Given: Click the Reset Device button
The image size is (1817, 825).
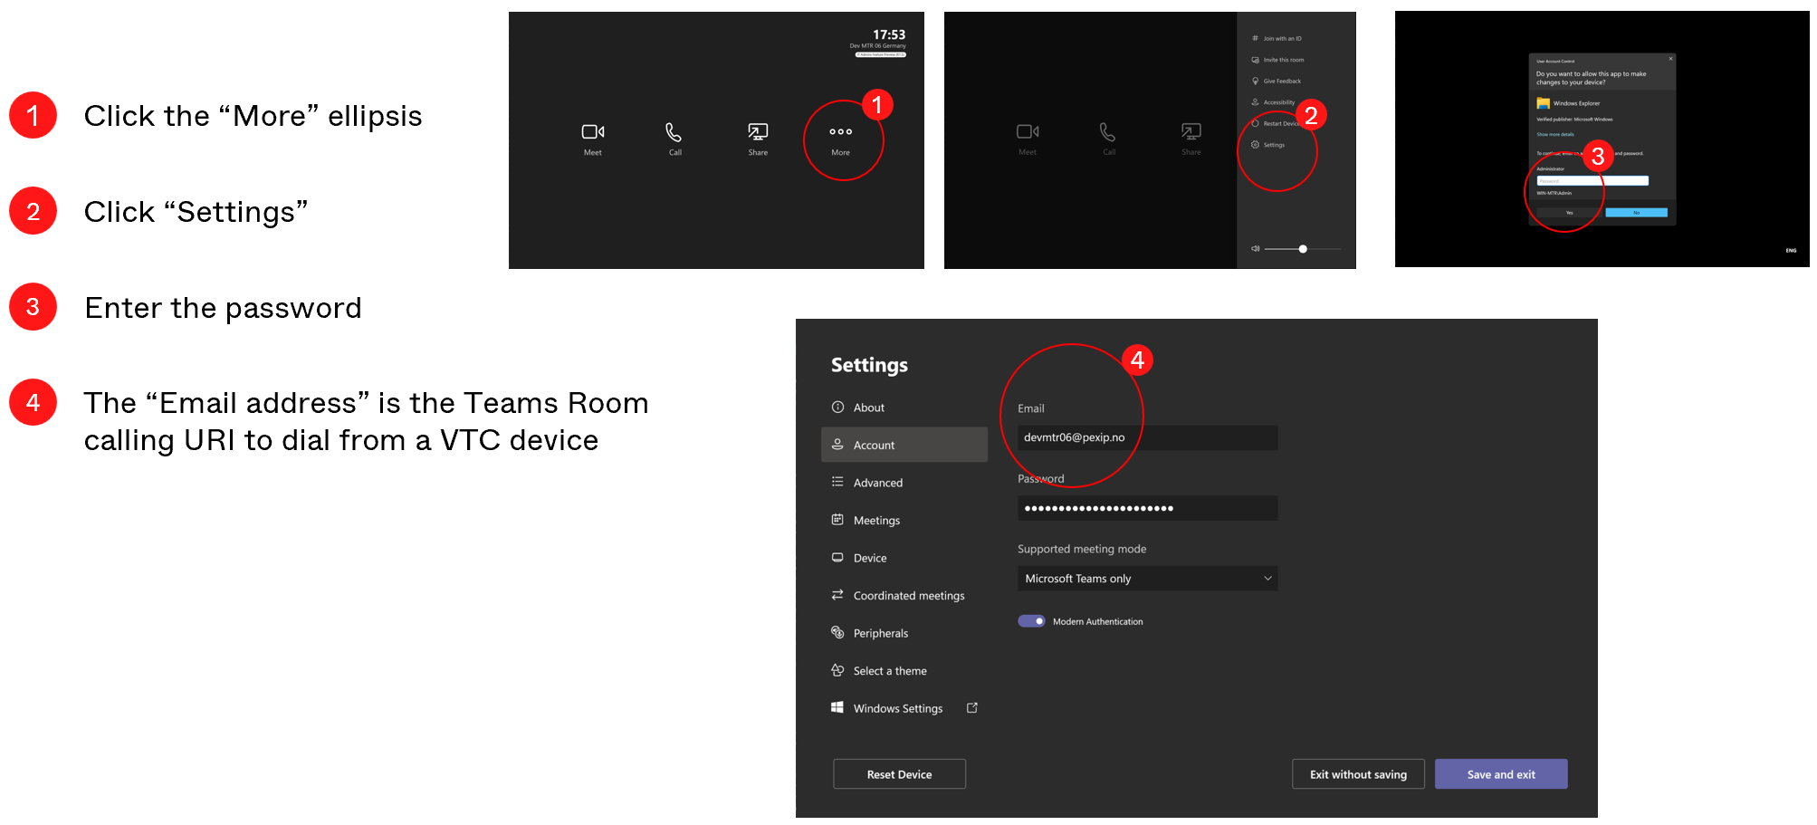Looking at the screenshot, I should tap(899, 774).
